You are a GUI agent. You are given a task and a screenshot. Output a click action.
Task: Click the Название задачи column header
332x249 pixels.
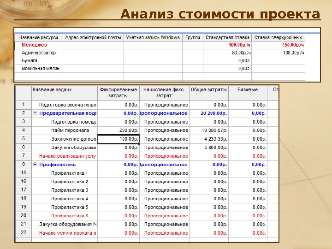click(65, 93)
